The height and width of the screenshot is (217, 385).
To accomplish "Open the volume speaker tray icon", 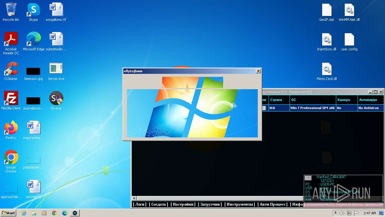I will (x=342, y=213).
